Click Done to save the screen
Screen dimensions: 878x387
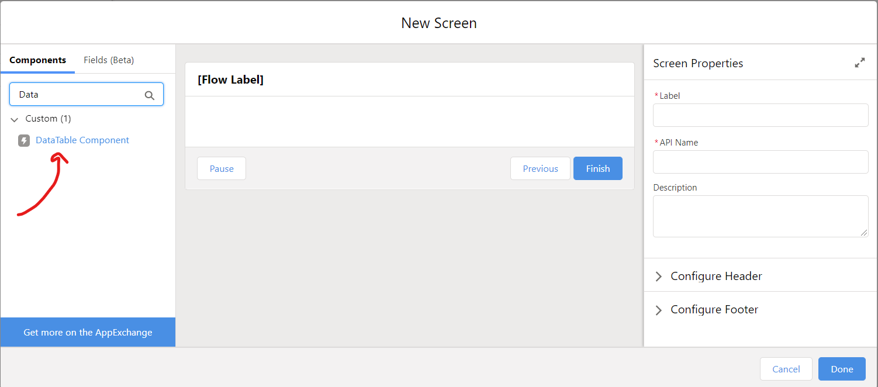click(x=842, y=369)
